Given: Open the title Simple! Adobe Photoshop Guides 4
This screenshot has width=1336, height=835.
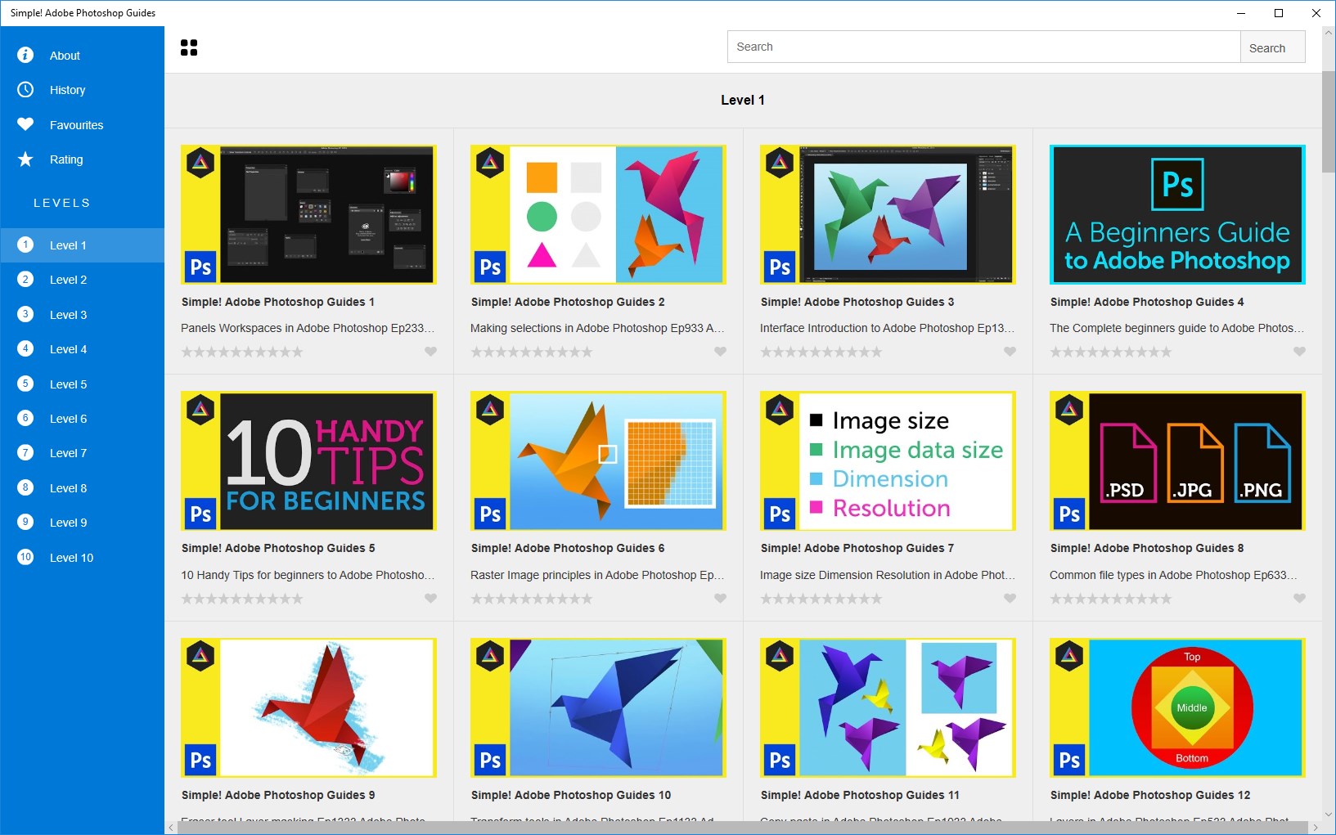Looking at the screenshot, I should [x=1147, y=302].
